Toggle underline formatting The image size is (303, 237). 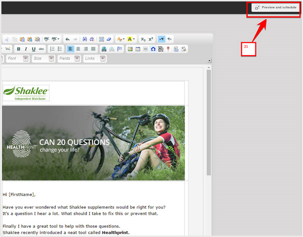pyautogui.click(x=34, y=49)
